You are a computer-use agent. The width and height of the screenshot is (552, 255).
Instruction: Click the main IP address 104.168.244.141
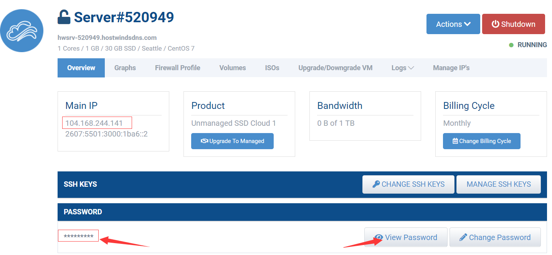pyautogui.click(x=94, y=123)
